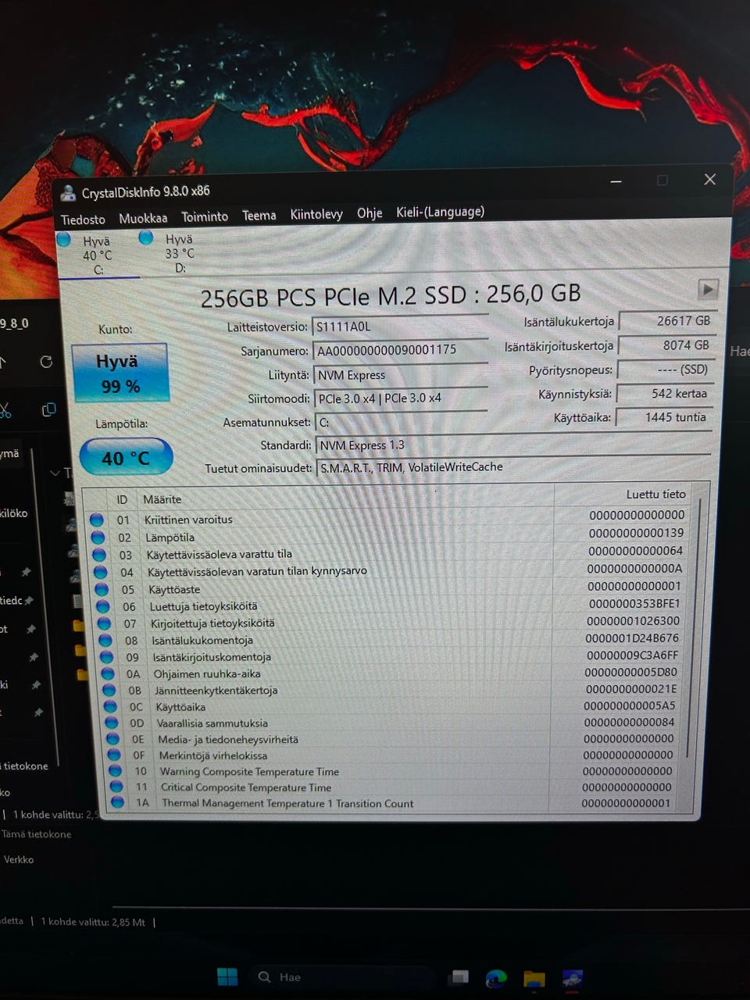Click the Liityntä field NVM Express
Screen dimensions: 750x1000
[x=401, y=375]
